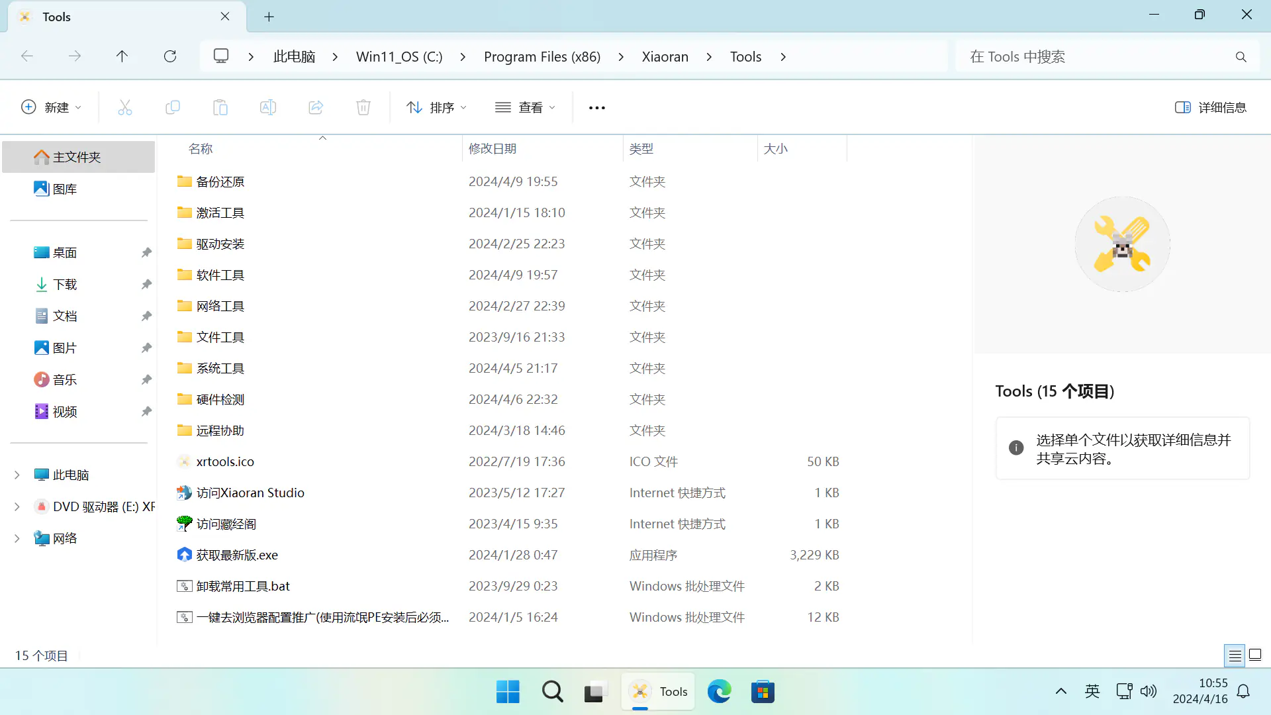This screenshot has height=715, width=1271.
Task: Switch to details list view in status bar
Action: click(1235, 655)
